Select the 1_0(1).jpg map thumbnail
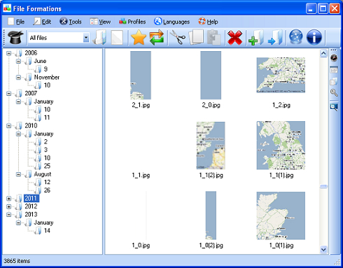 tap(281, 216)
